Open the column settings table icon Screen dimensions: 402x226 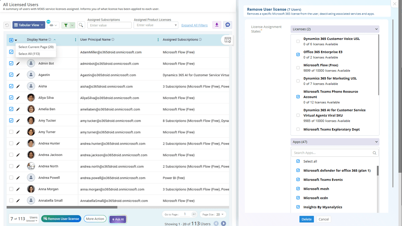click(228, 40)
